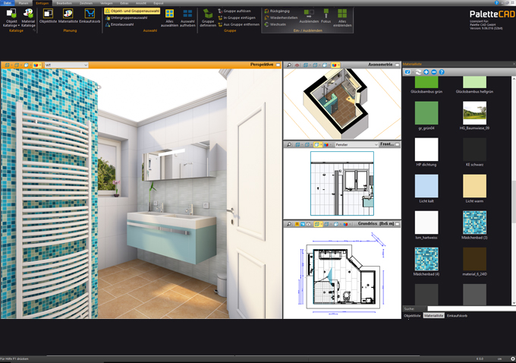
Task: Click the Fokus icon in ribbon
Action: tap(326, 14)
